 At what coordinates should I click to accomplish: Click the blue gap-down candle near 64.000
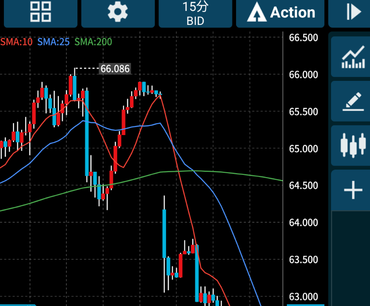pos(164,234)
